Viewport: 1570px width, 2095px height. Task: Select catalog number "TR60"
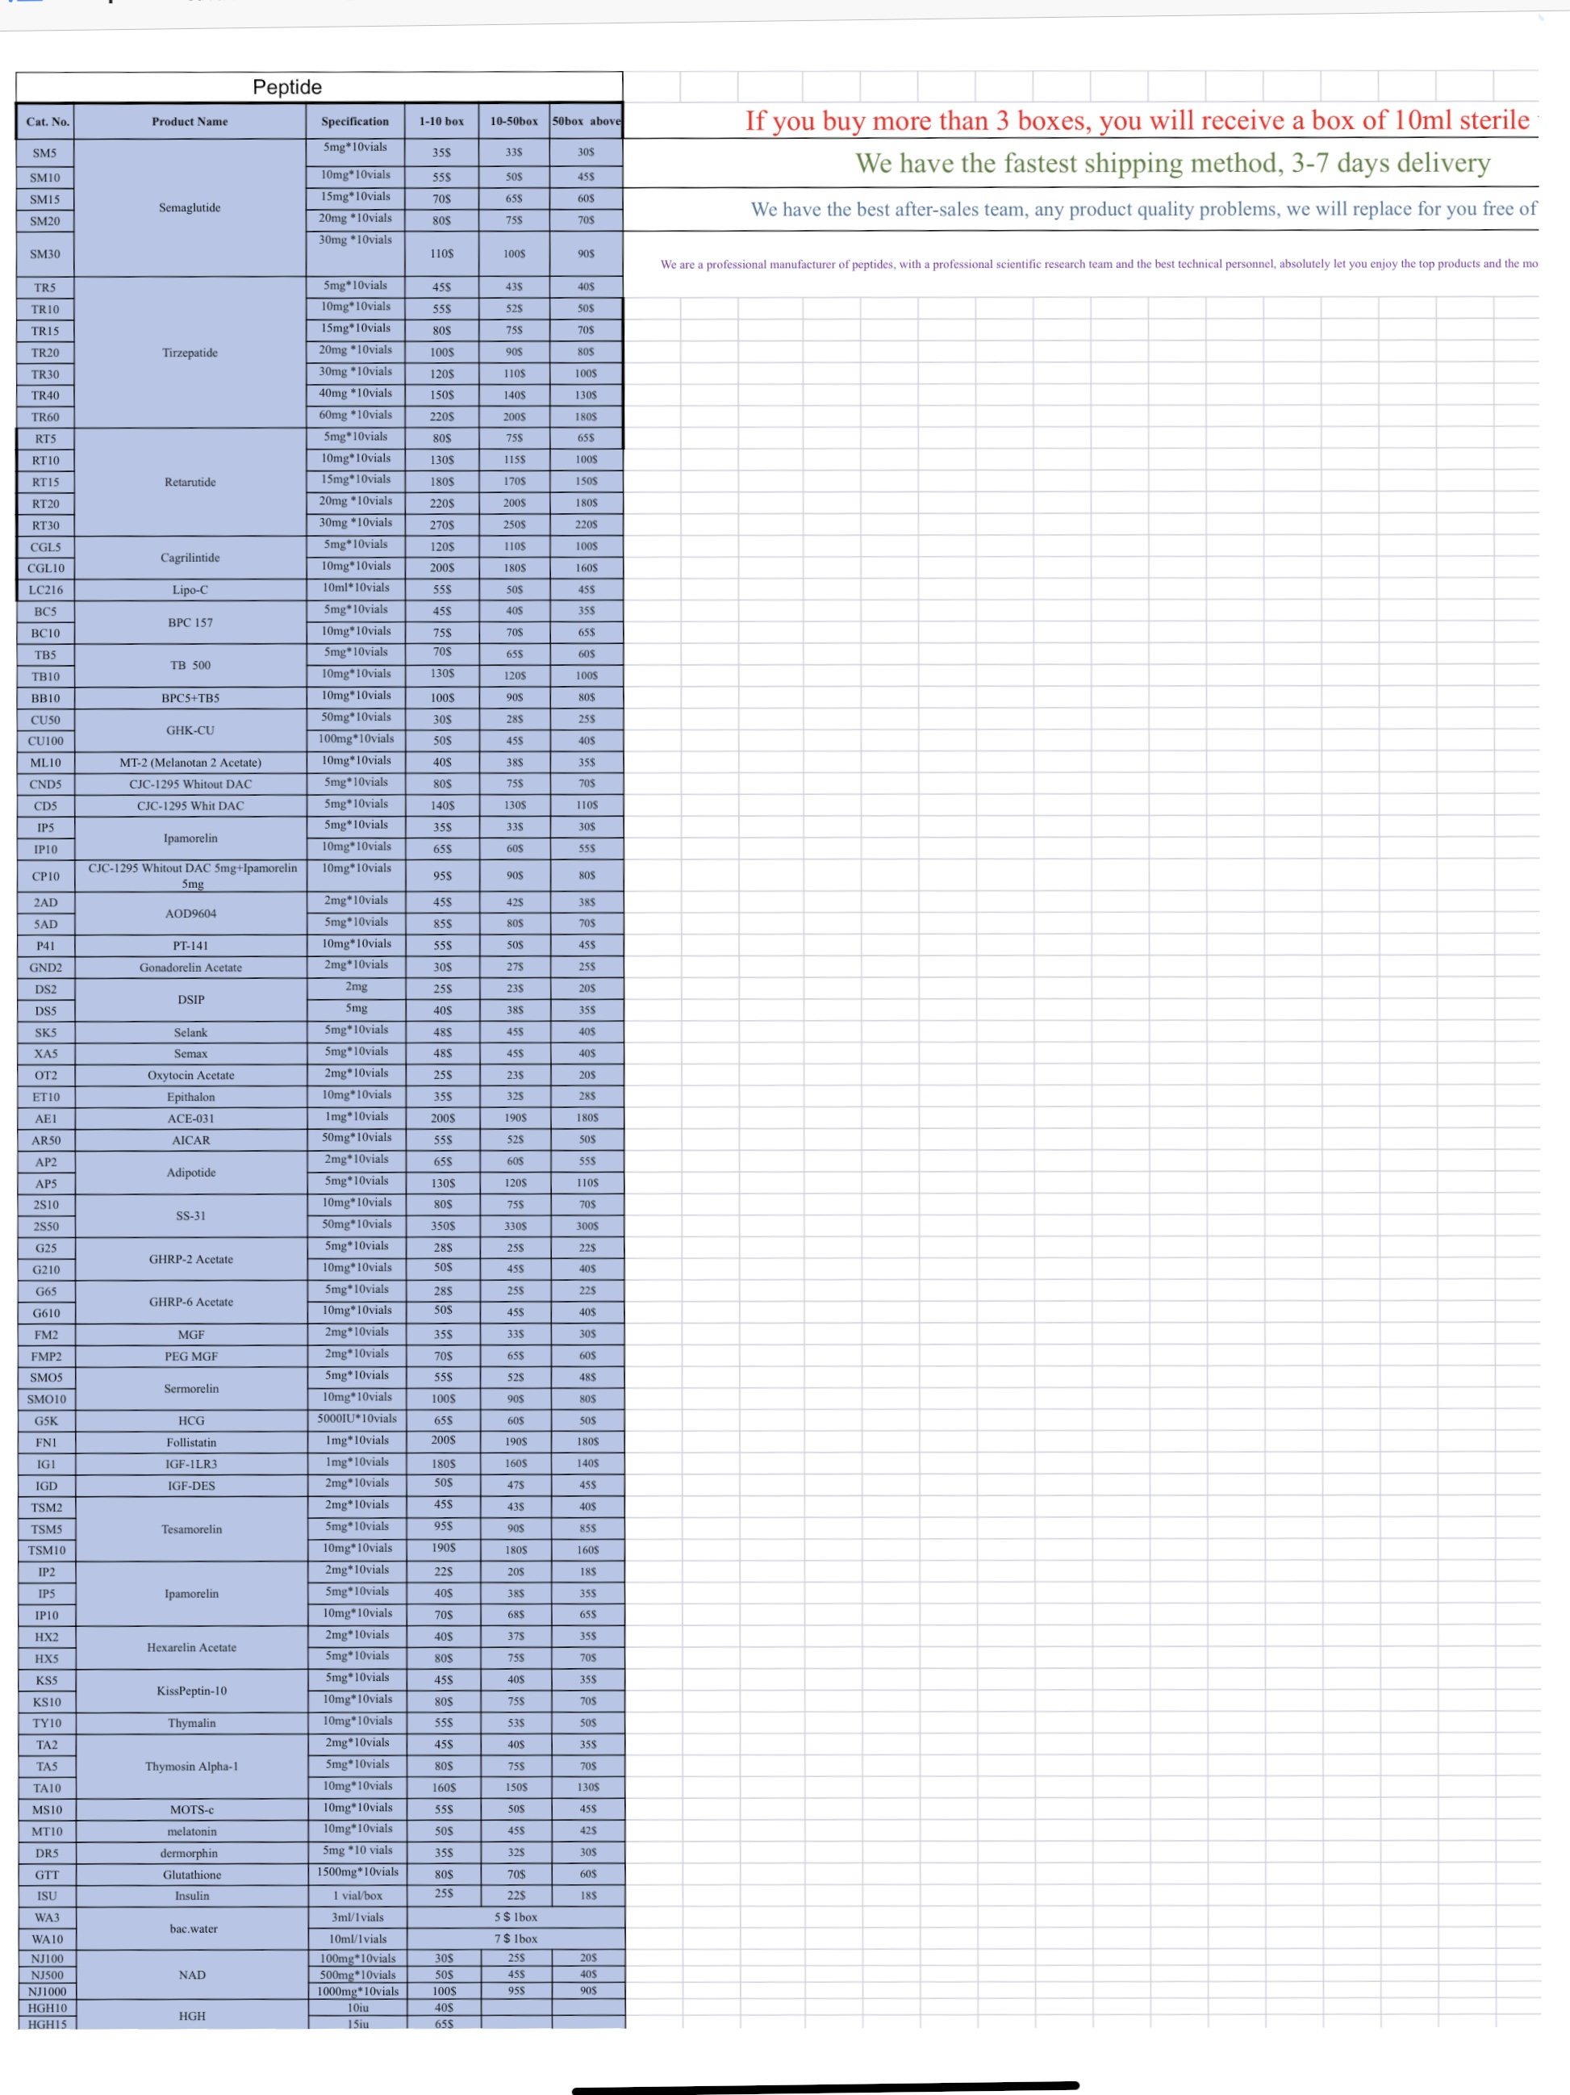pos(45,416)
